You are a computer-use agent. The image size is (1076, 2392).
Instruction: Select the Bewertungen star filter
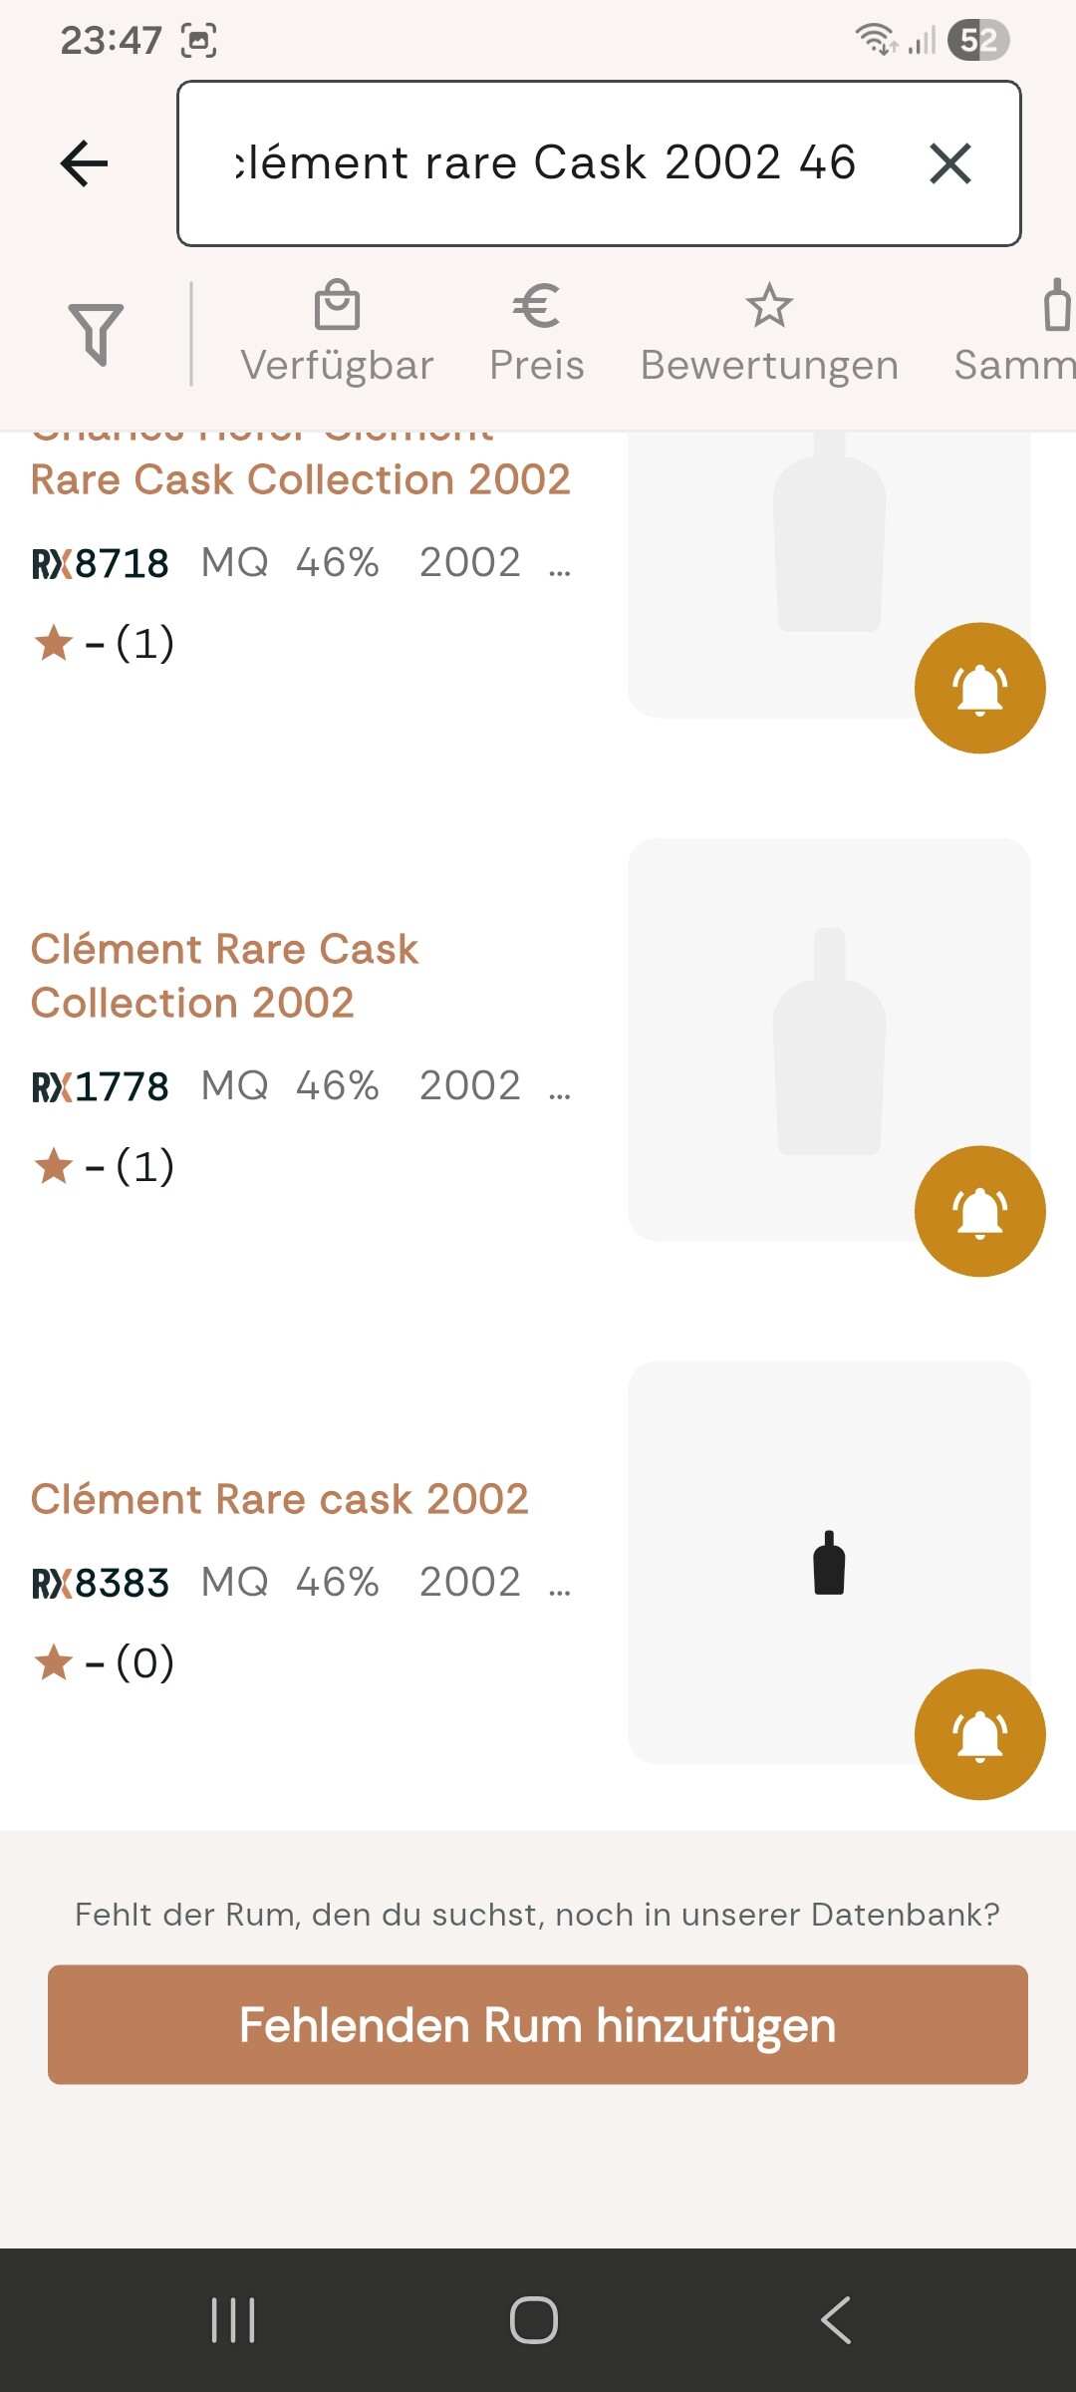[x=769, y=334]
